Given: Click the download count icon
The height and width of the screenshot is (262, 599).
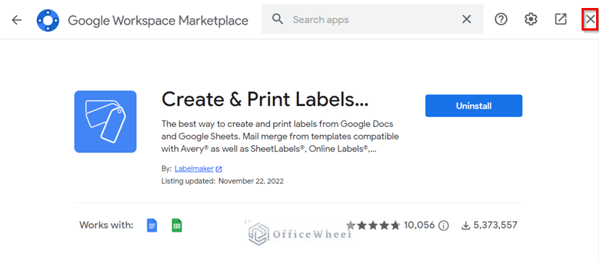Looking at the screenshot, I should pyautogui.click(x=465, y=226).
